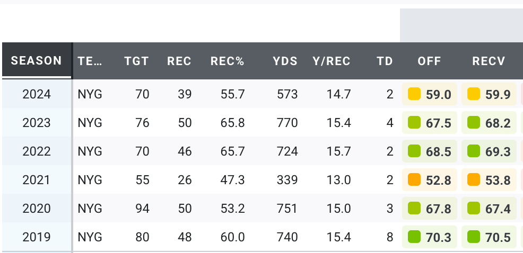Click the green swatch beside 70.3

point(414,237)
